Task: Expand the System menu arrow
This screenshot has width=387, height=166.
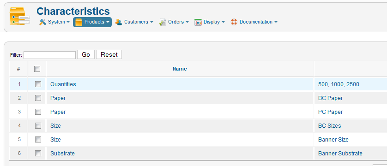Action: tap(68, 22)
